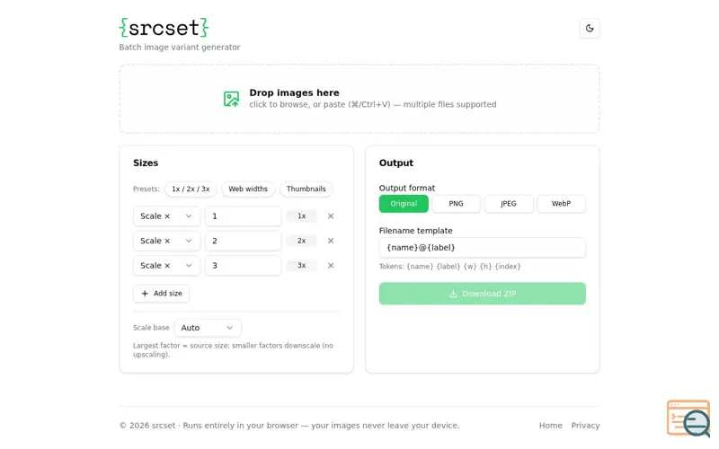Click the scale value field containing 1
This screenshot has width=719, height=449.
243,216
